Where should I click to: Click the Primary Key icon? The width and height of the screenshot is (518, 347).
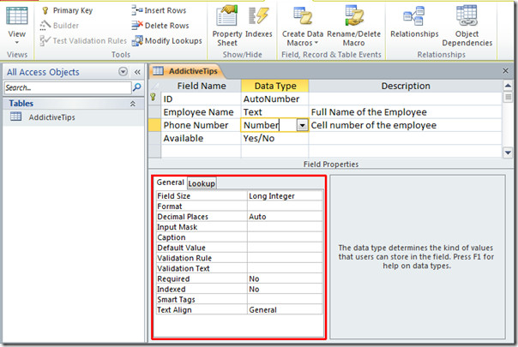(x=45, y=10)
